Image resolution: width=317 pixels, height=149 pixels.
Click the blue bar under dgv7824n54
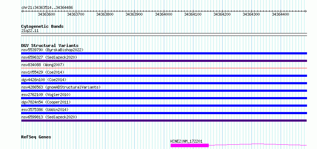click(x=164, y=106)
